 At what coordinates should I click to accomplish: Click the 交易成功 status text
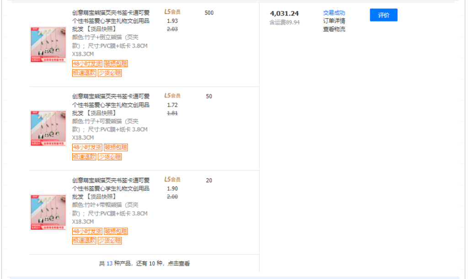[334, 13]
